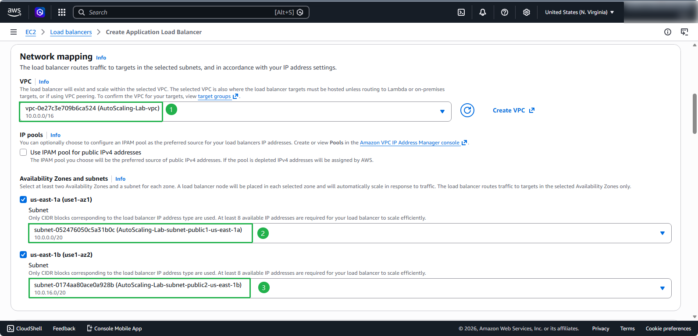Screen dimensions: 698x336
Task: Click the Console Mobile App icon in the footer
Action: click(x=89, y=328)
